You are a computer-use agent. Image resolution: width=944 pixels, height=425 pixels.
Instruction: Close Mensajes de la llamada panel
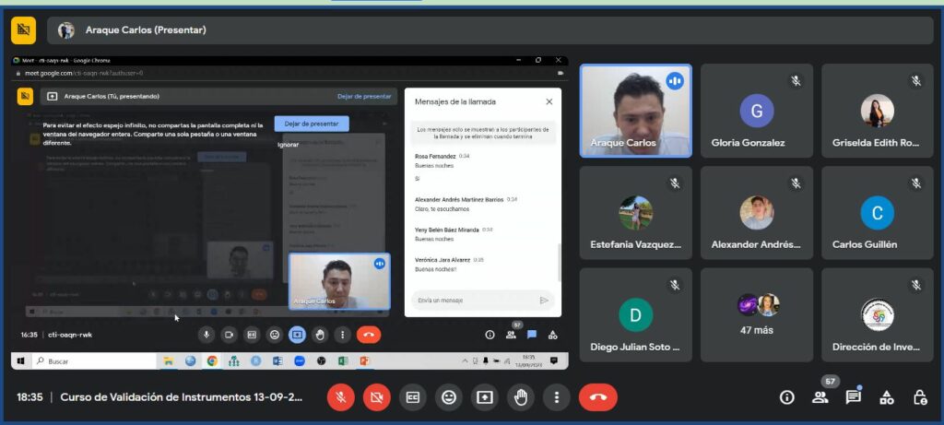tap(549, 101)
